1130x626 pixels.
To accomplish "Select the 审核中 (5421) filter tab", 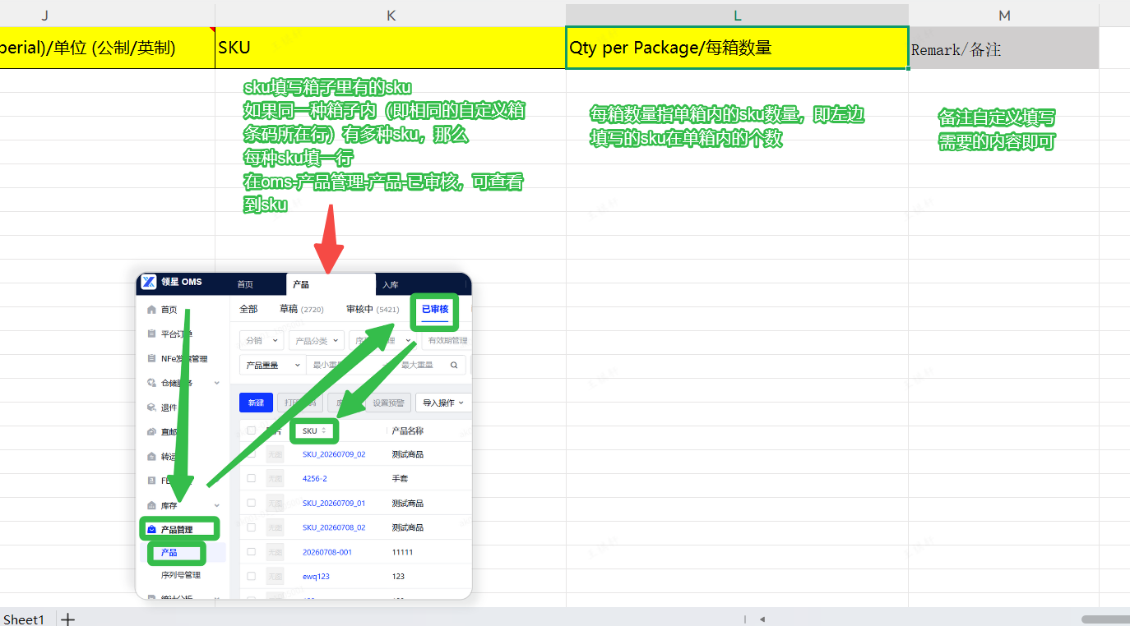I will [x=373, y=309].
